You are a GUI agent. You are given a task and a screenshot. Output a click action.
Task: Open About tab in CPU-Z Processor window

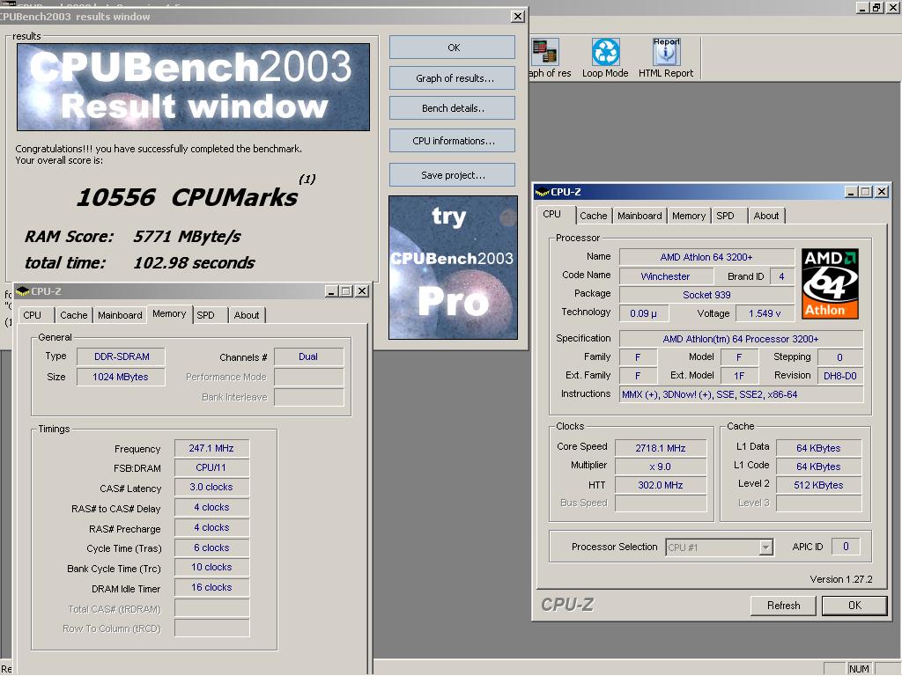click(766, 216)
